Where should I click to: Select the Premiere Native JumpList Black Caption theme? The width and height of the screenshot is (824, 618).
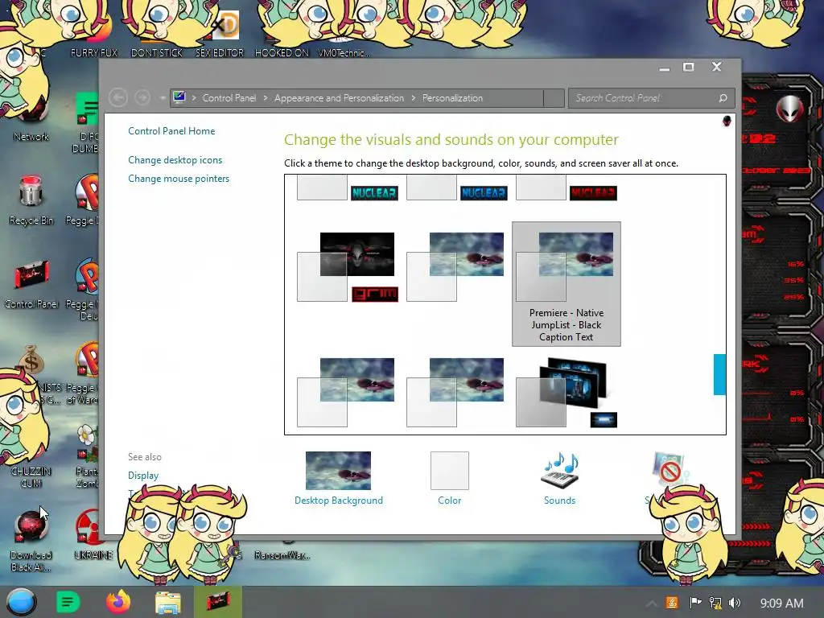pyautogui.click(x=566, y=284)
